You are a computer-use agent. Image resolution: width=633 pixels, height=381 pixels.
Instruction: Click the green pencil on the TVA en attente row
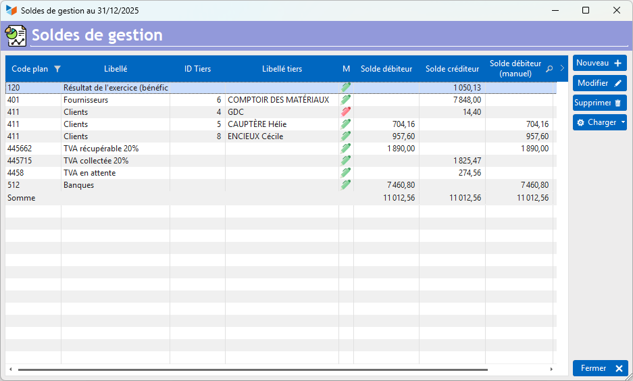coord(346,173)
